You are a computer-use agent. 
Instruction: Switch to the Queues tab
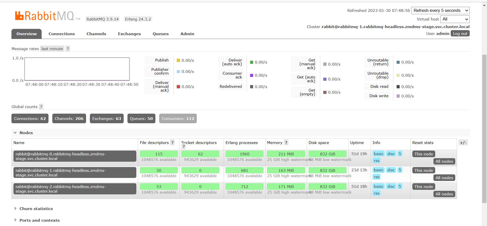click(160, 34)
